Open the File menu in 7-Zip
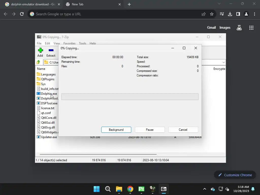Viewport: 260px width, 195px height. point(39,43)
